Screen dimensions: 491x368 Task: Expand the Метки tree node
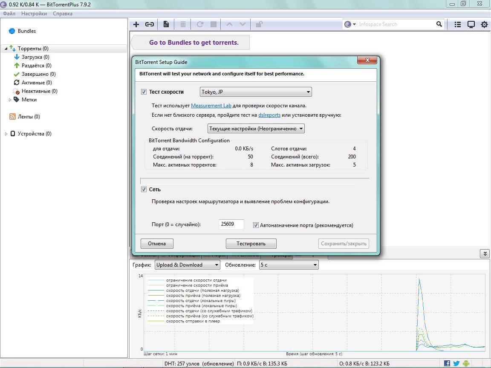(x=10, y=100)
